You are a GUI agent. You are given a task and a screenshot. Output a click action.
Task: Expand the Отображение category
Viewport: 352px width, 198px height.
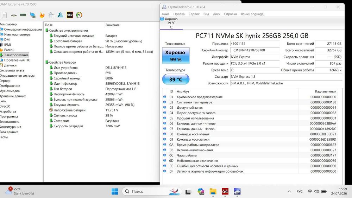point(10,86)
